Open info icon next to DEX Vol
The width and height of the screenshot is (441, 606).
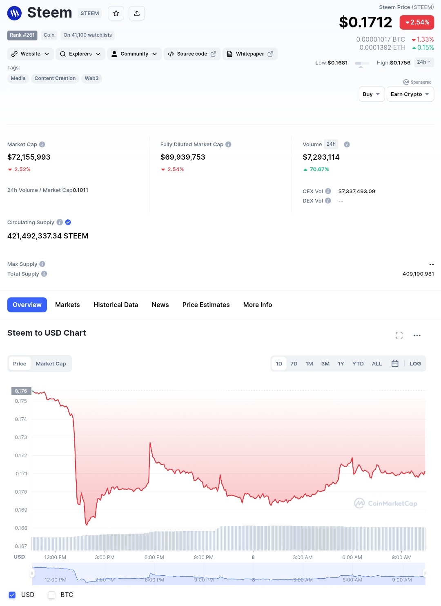[x=328, y=201]
